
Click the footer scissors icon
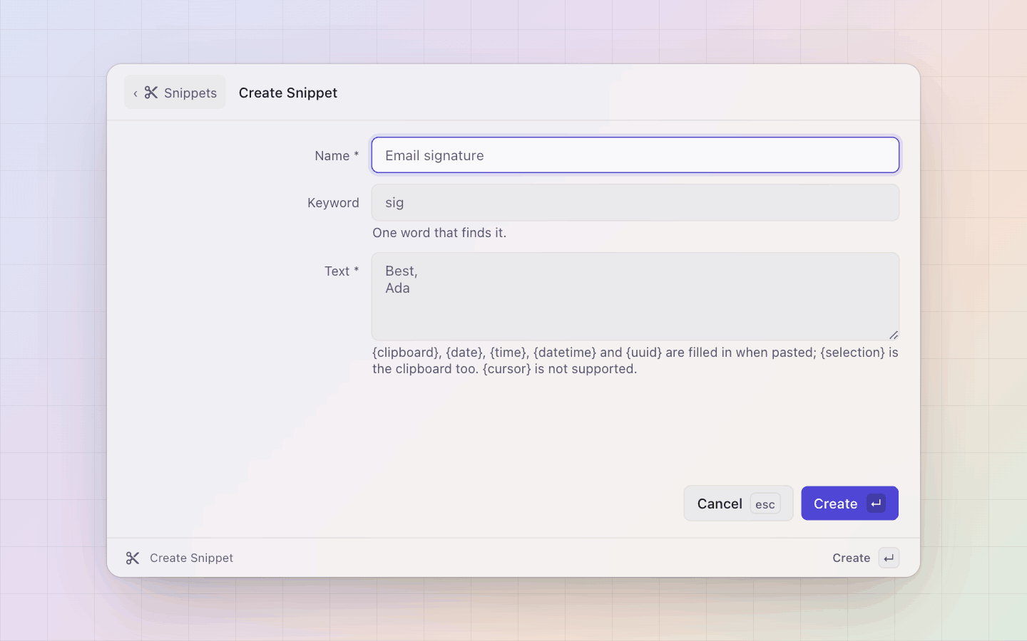pyautogui.click(x=133, y=558)
